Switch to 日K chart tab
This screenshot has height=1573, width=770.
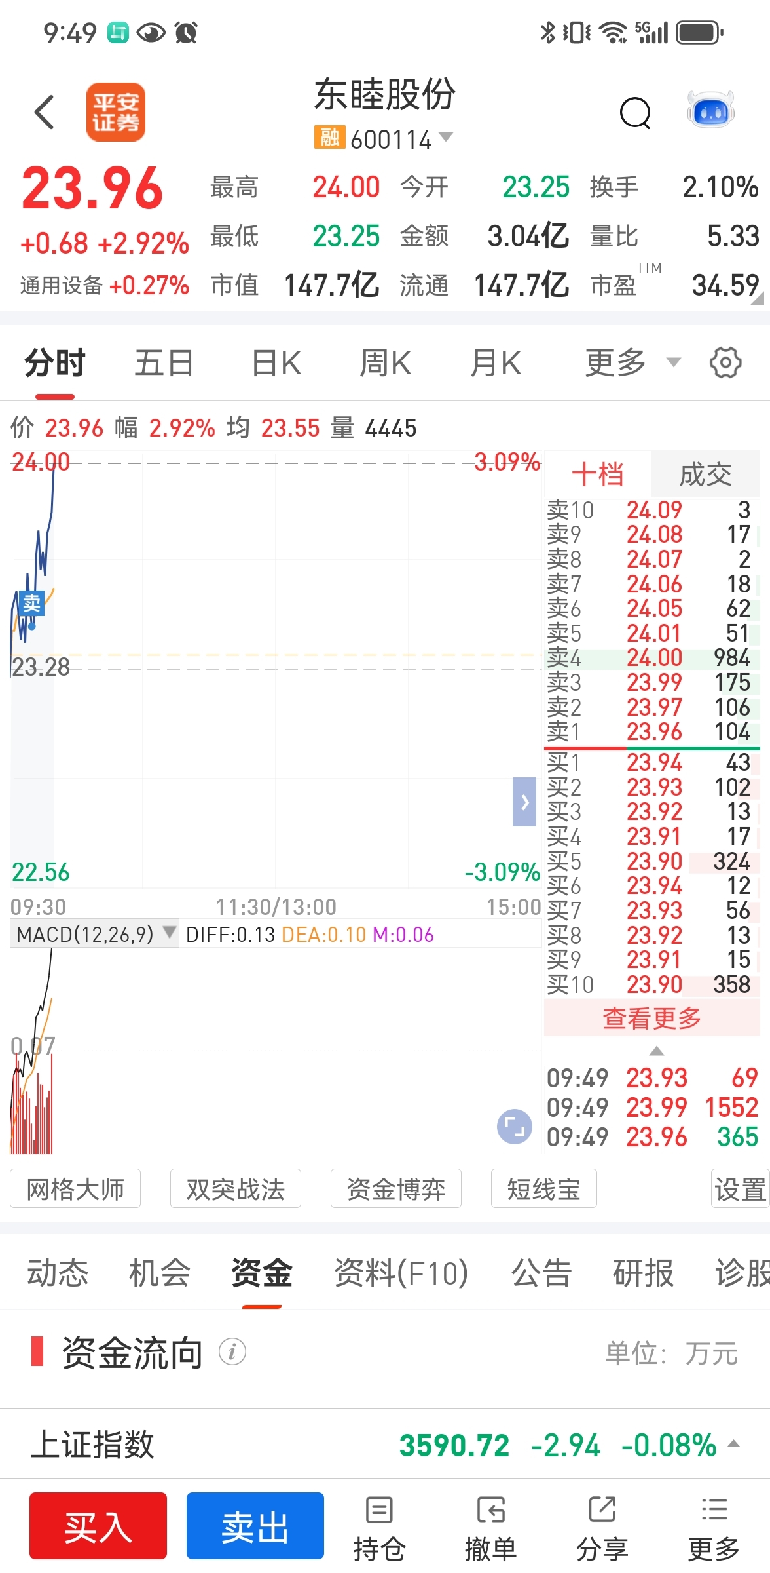coord(276,362)
